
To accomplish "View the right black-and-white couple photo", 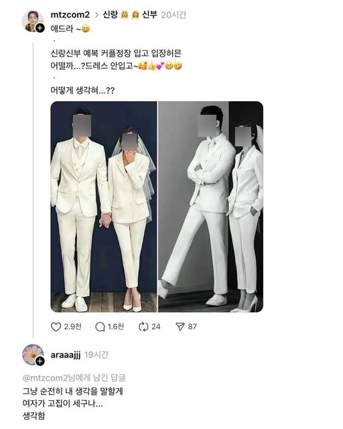I will coord(210,207).
